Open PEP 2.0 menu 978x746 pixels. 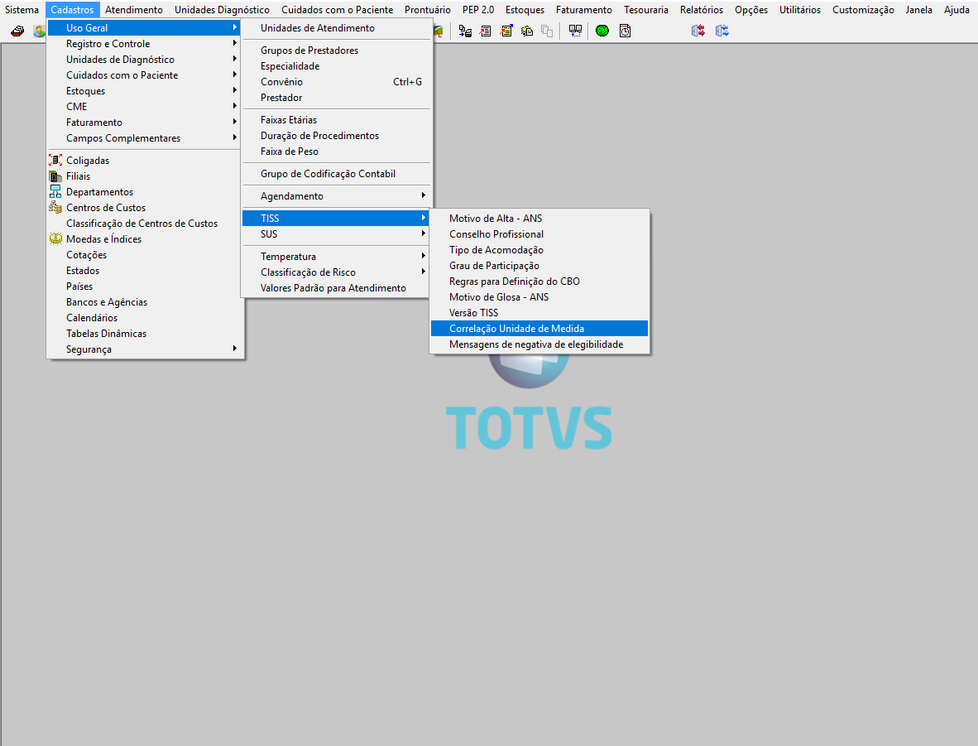478,10
